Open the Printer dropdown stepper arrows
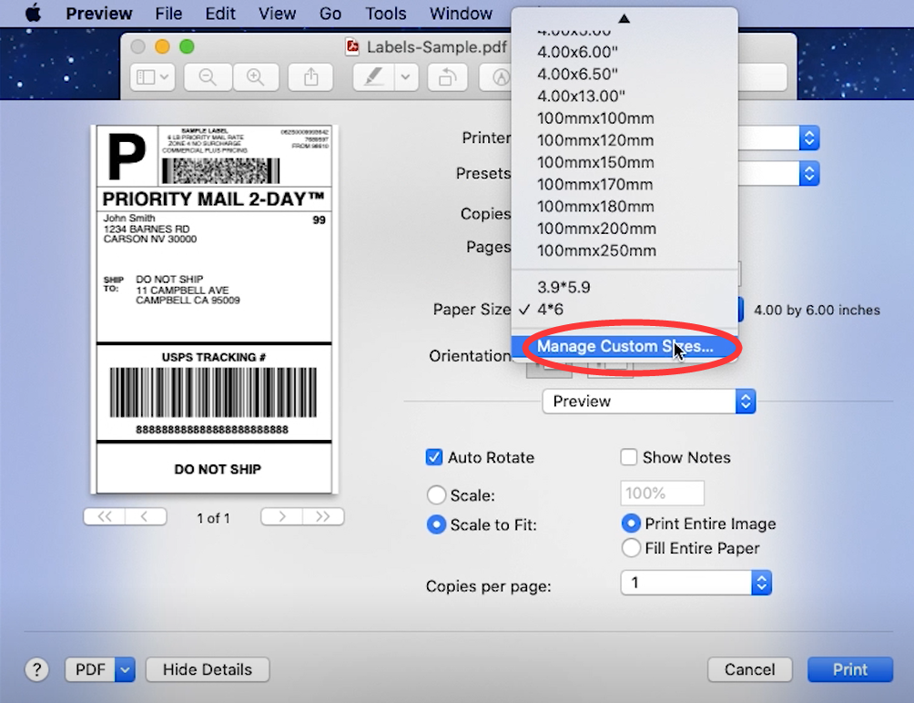The image size is (914, 703). 809,138
